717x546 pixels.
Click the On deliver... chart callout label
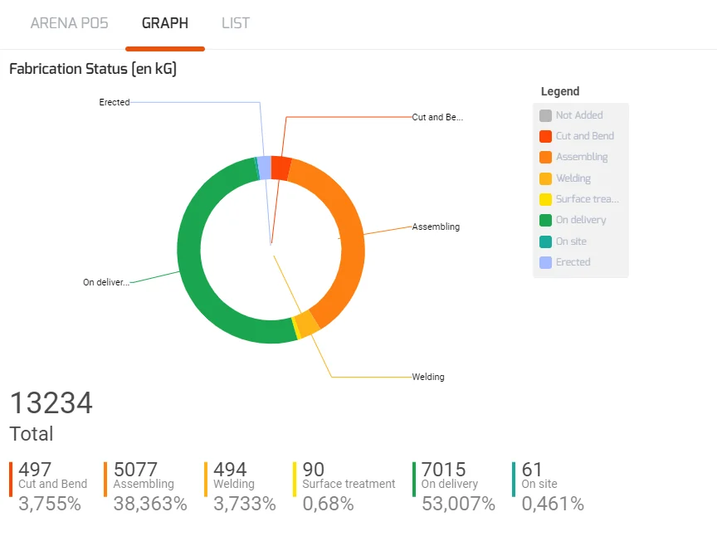(106, 282)
